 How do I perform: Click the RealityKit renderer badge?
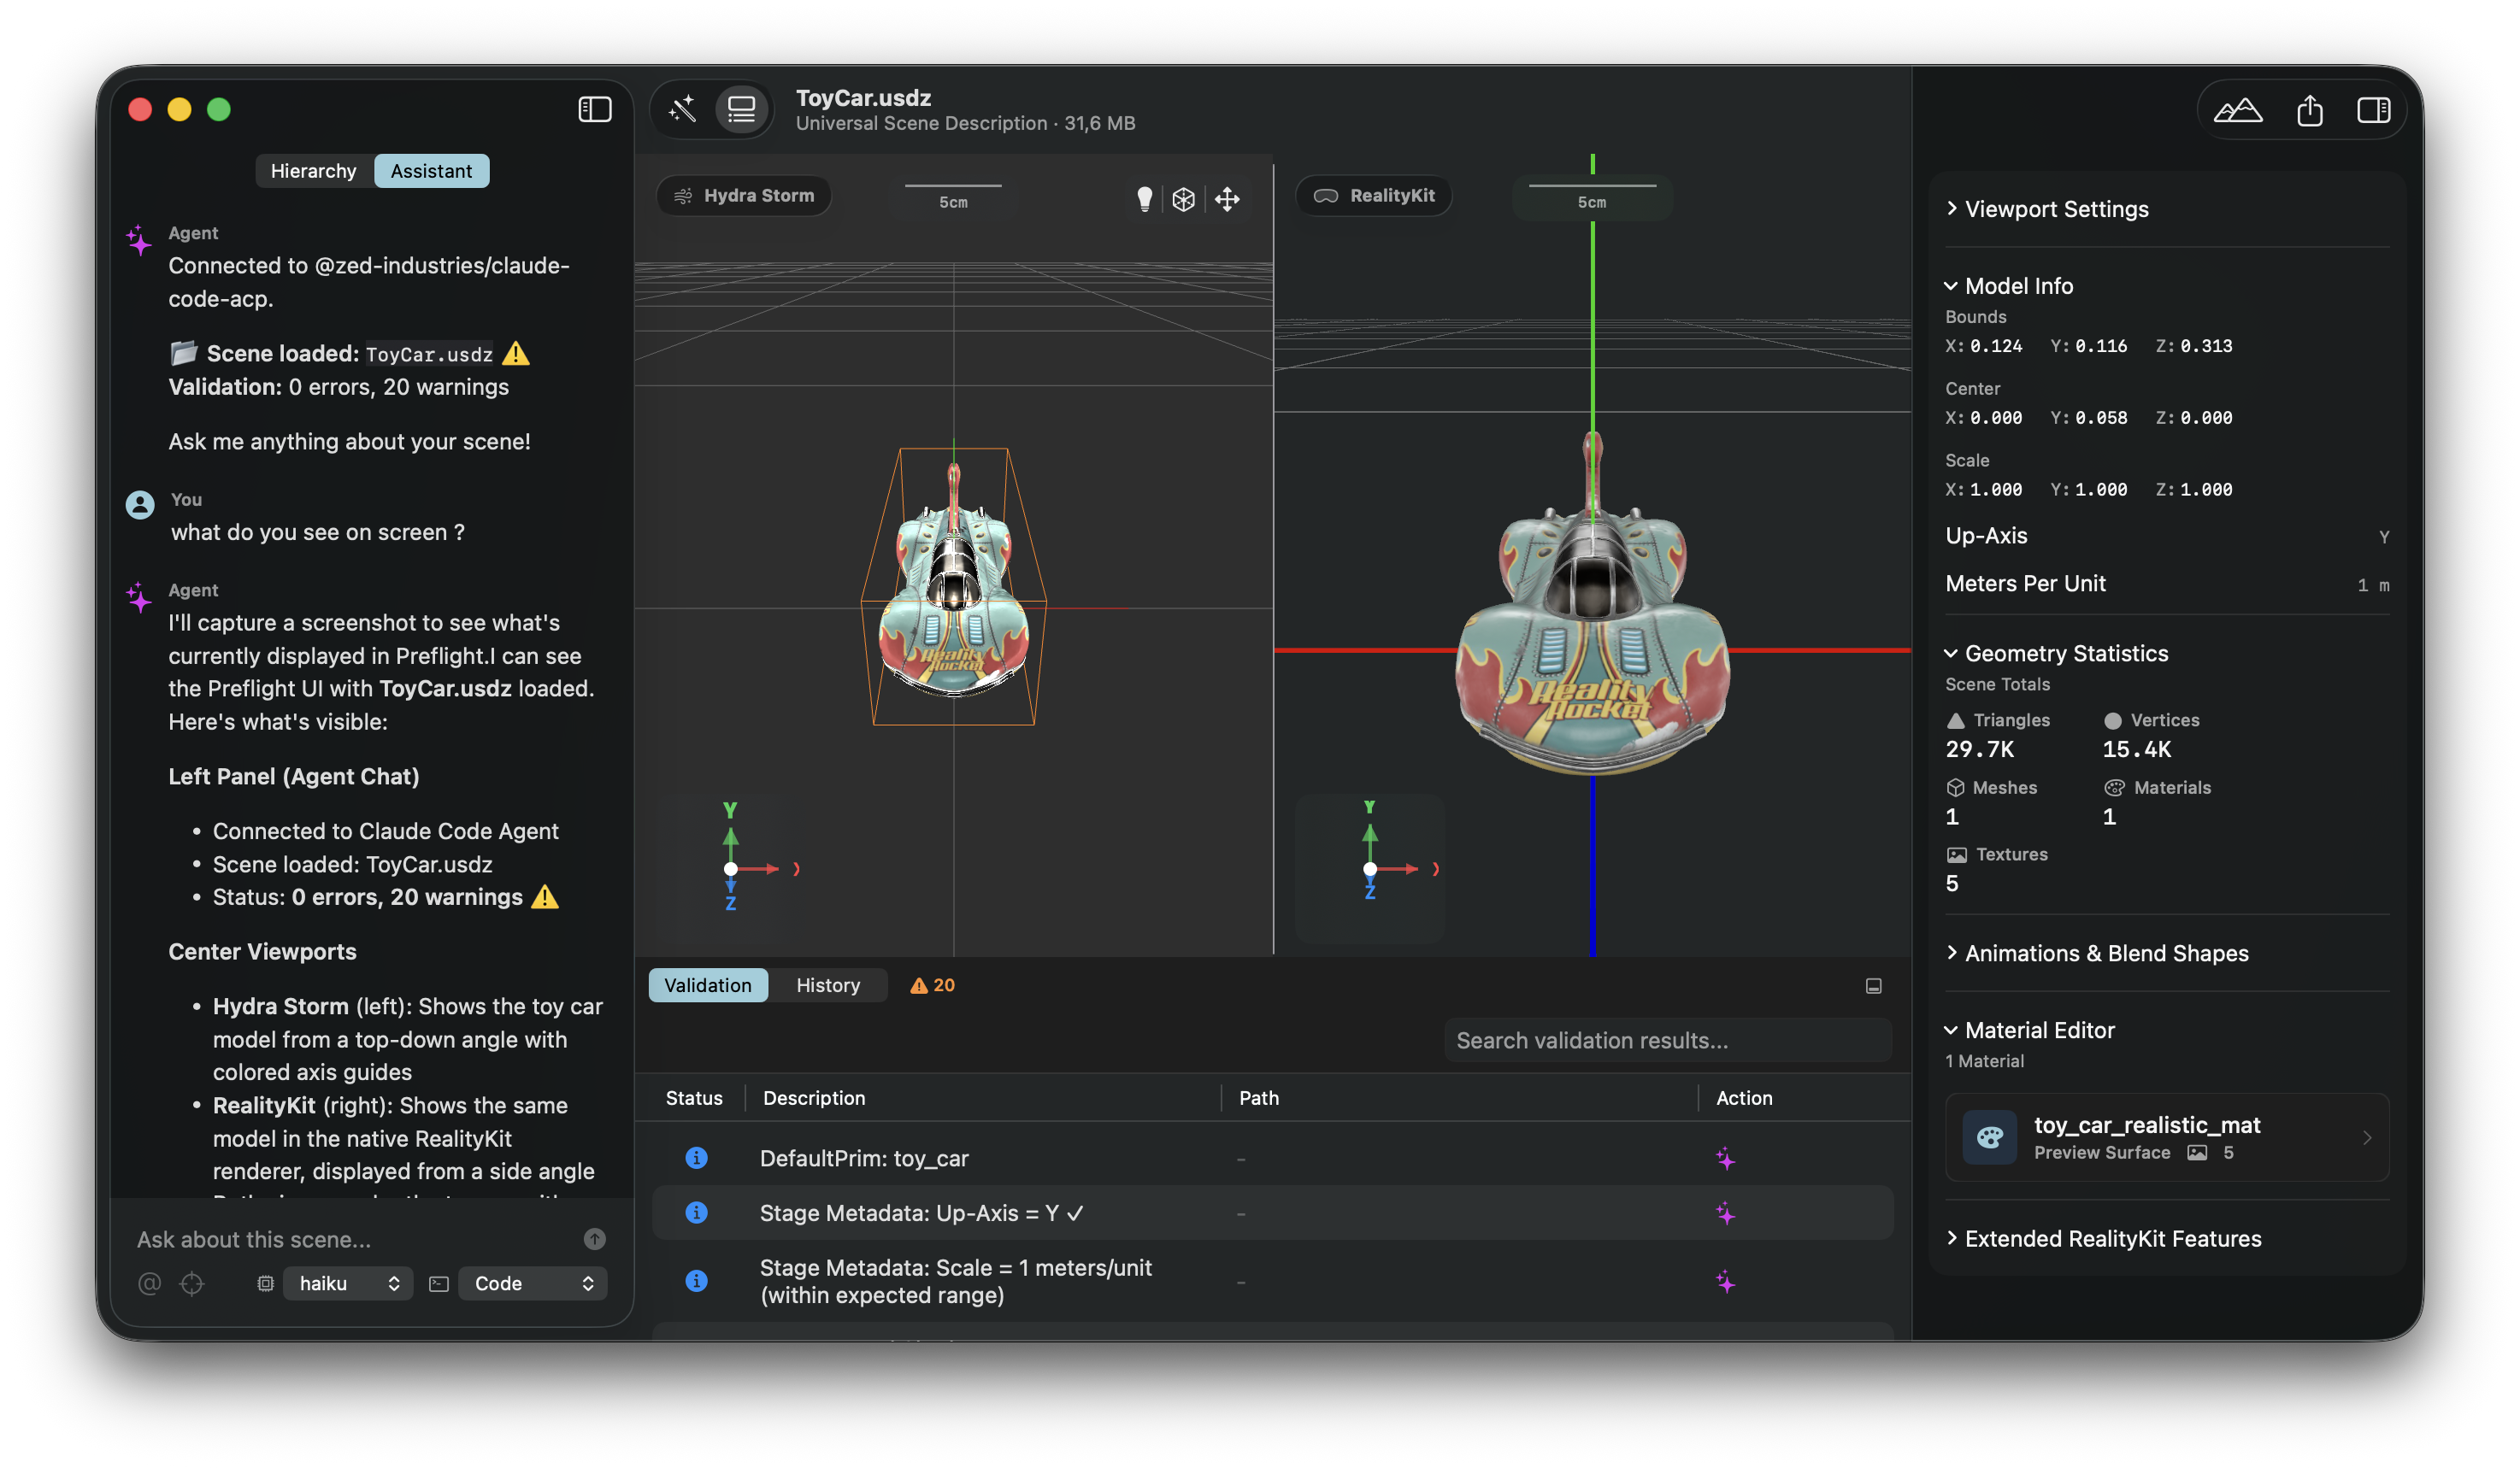(1373, 195)
